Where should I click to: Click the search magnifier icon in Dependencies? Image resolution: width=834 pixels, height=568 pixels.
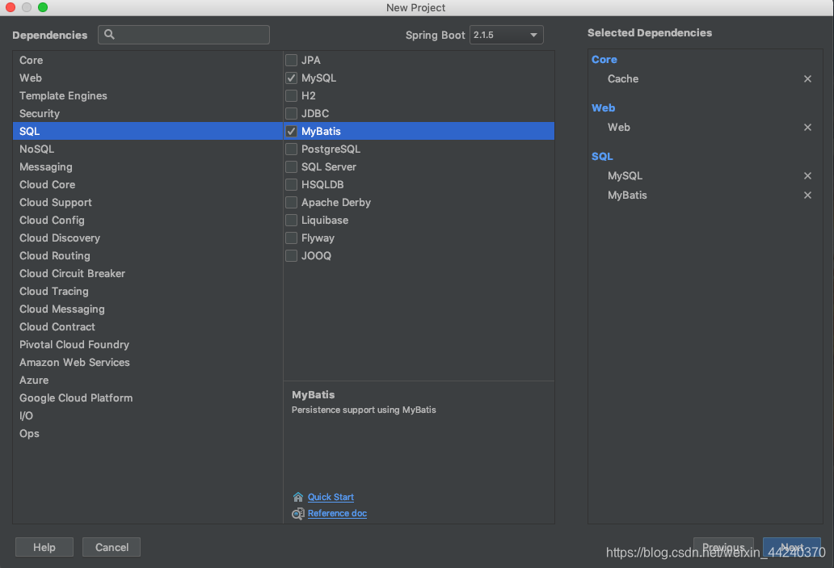pos(109,35)
